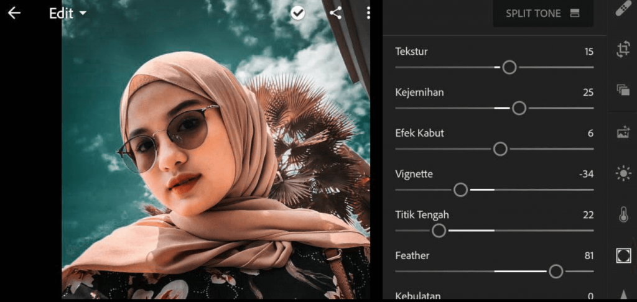Click the Feather value 81
Image resolution: width=637 pixels, height=302 pixels.
588,256
